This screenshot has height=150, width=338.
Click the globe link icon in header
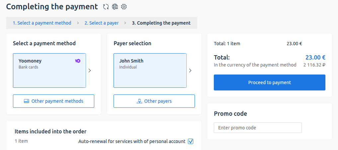point(115,7)
